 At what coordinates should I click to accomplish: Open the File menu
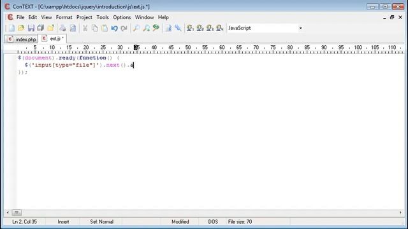click(x=20, y=17)
